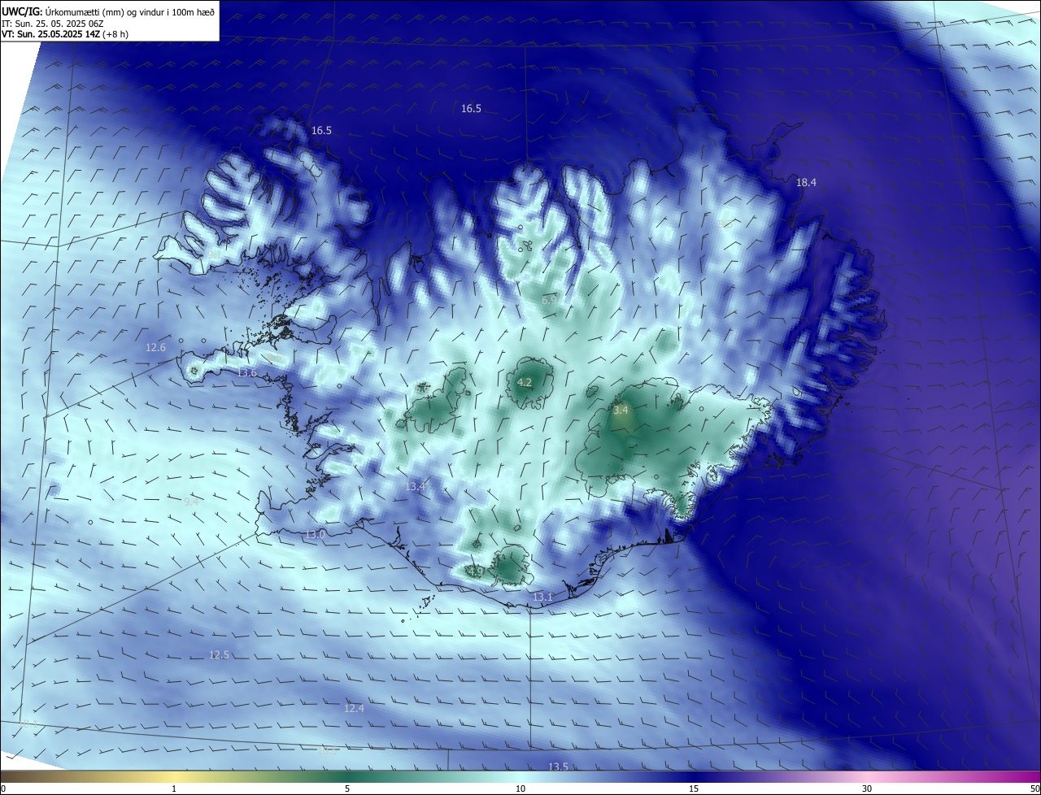Click the 12.5 value over the southwestern sea
Image resolution: width=1041 pixels, height=795 pixels.
click(x=219, y=655)
